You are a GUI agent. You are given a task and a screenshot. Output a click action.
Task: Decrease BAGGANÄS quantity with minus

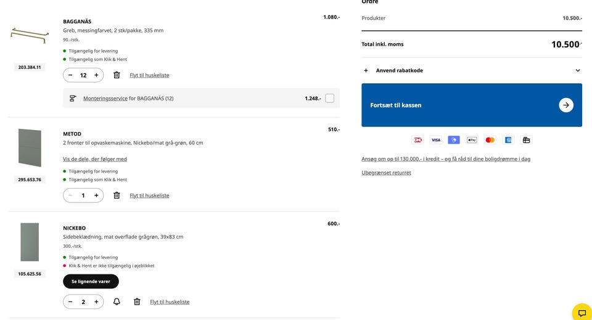click(70, 75)
